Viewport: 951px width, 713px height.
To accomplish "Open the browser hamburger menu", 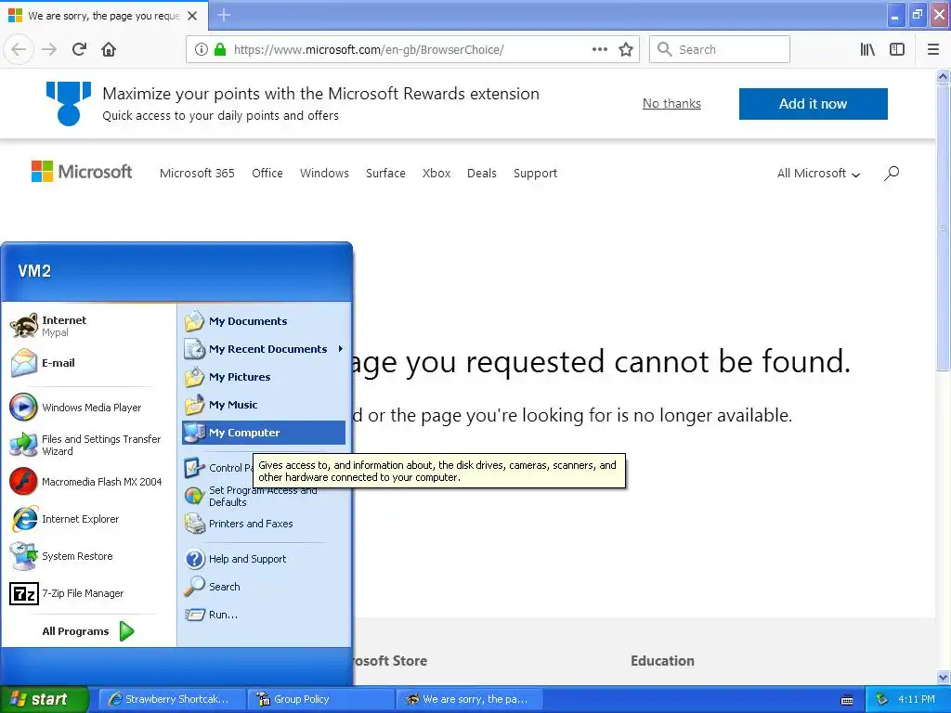I will (933, 49).
